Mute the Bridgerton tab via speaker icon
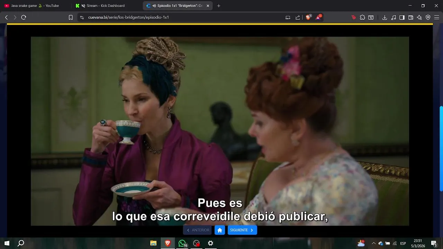 [154, 6]
